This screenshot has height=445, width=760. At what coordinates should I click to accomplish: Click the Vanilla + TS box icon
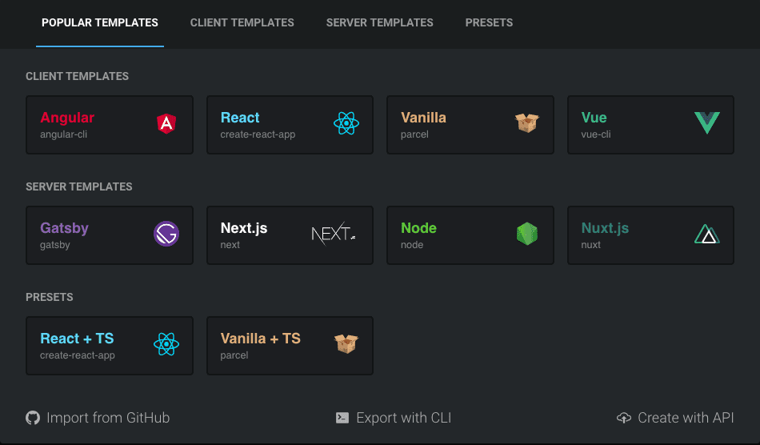(x=346, y=344)
